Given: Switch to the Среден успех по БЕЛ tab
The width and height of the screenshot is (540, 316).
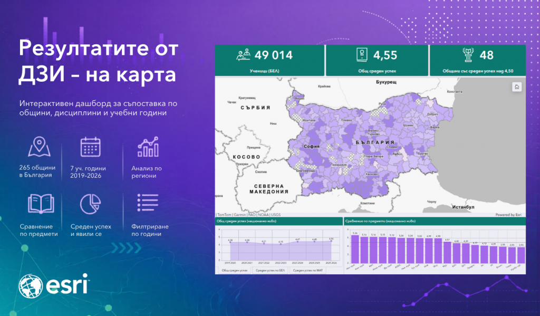Looking at the screenshot, I should (271, 271).
